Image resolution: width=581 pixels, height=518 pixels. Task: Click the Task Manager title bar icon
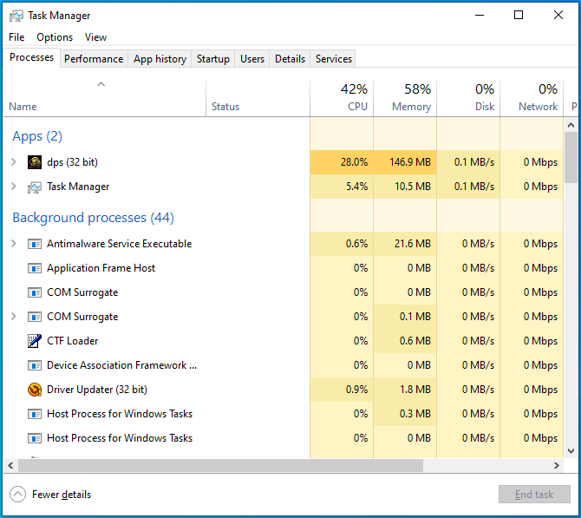coord(16,16)
